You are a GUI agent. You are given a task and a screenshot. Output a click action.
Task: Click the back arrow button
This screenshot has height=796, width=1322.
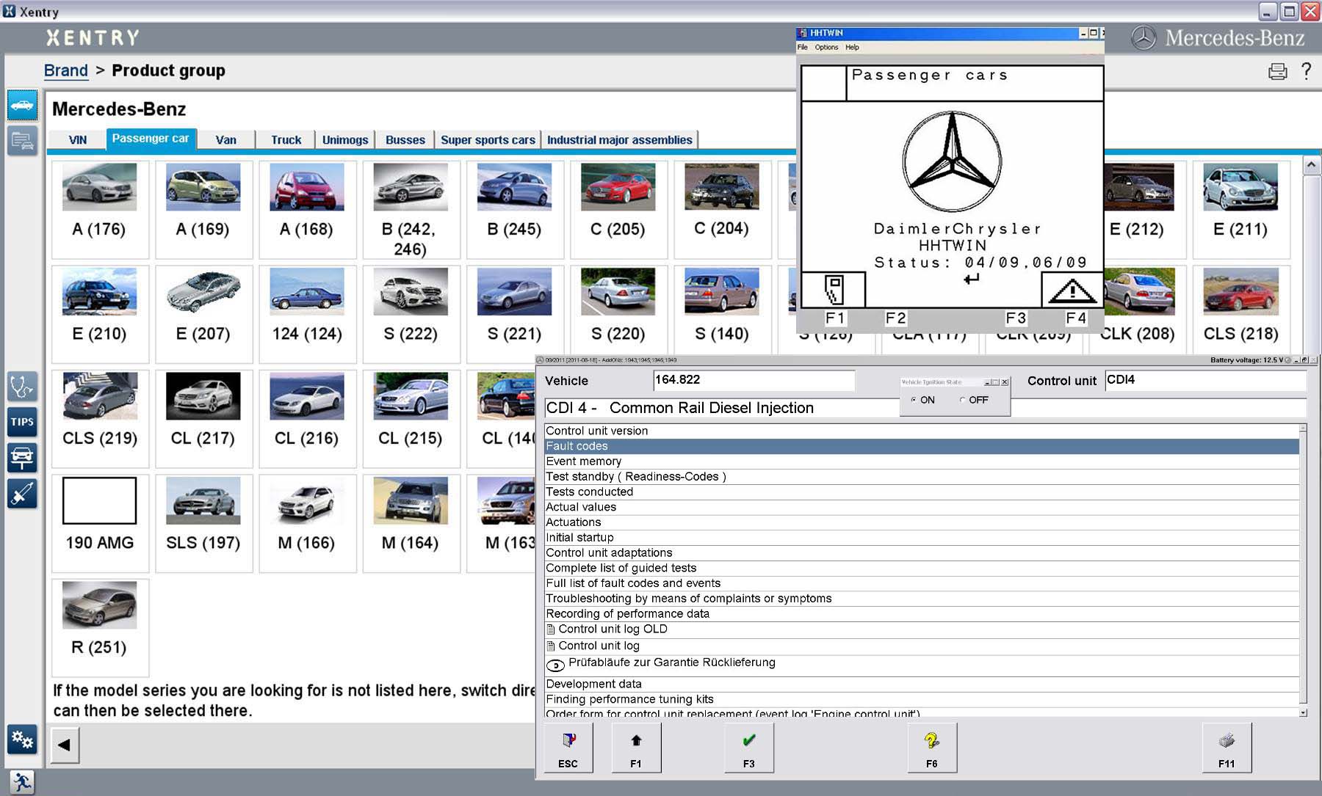[x=65, y=745]
